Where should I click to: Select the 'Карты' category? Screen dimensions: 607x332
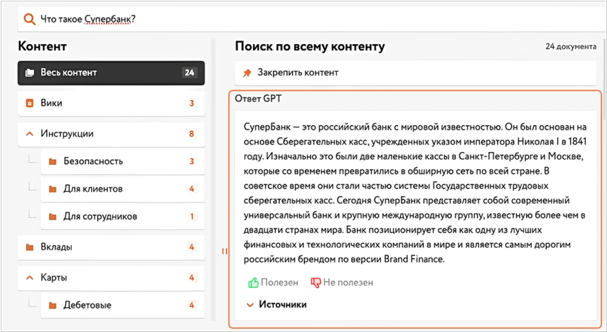tap(111, 278)
